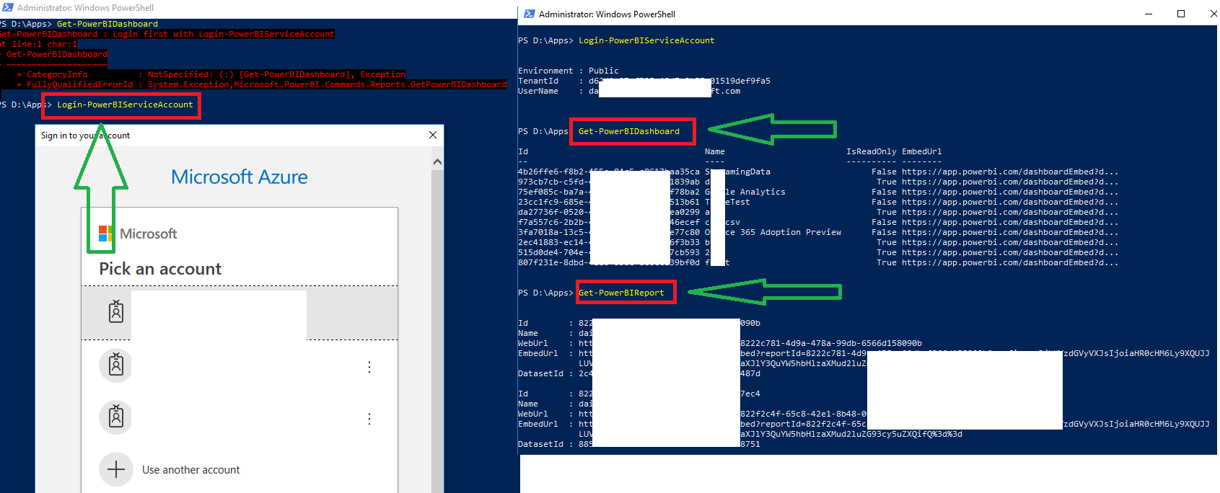
Task: Choose Use another account
Action: pyautogui.click(x=191, y=470)
